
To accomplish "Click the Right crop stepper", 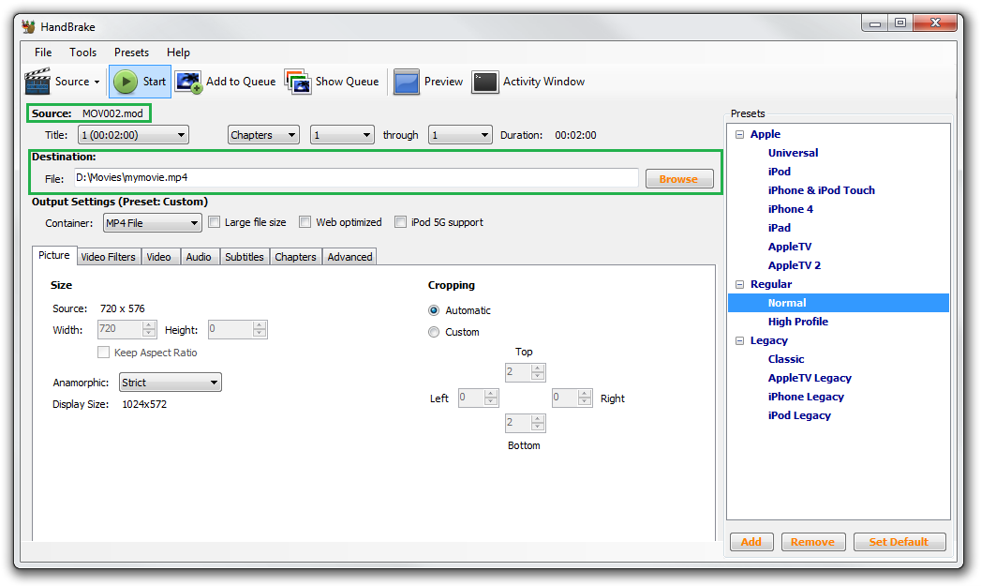I will (572, 398).
